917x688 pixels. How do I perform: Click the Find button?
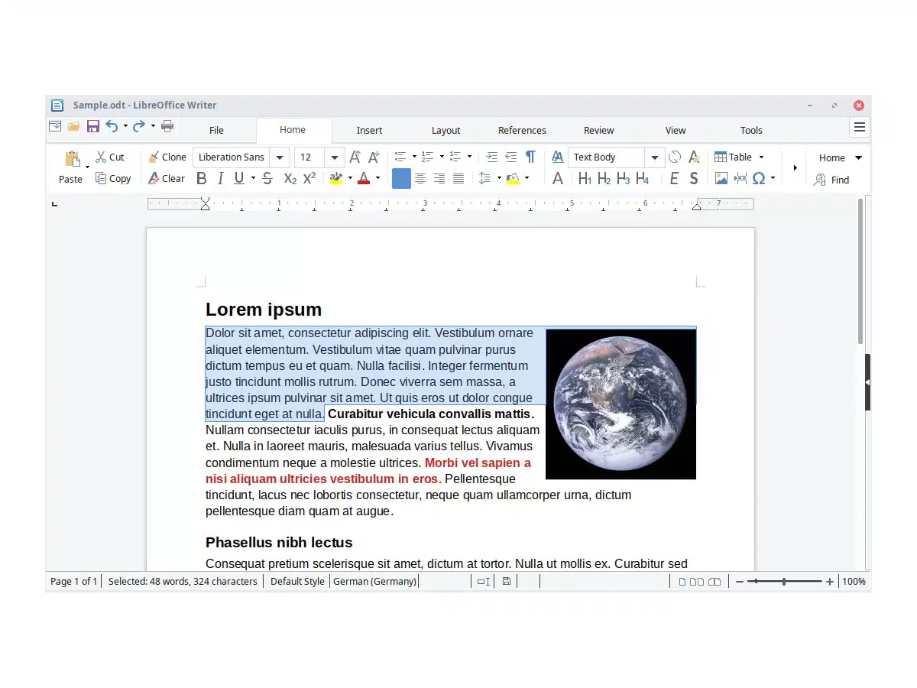tap(831, 180)
